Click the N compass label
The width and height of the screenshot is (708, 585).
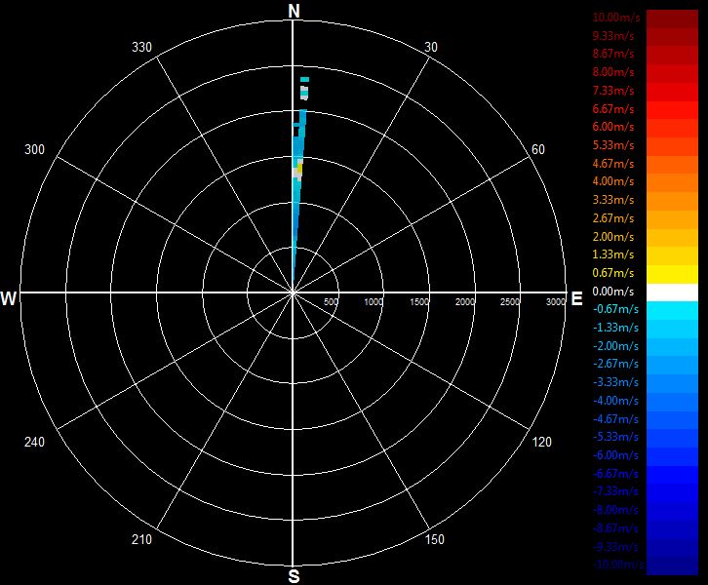pos(294,11)
